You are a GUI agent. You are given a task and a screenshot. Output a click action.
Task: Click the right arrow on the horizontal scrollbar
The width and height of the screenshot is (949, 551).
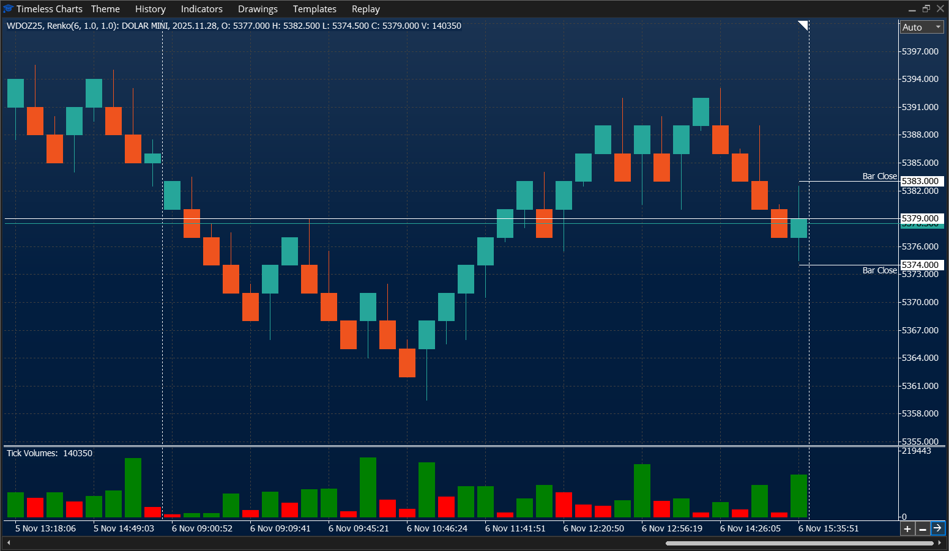(940, 542)
